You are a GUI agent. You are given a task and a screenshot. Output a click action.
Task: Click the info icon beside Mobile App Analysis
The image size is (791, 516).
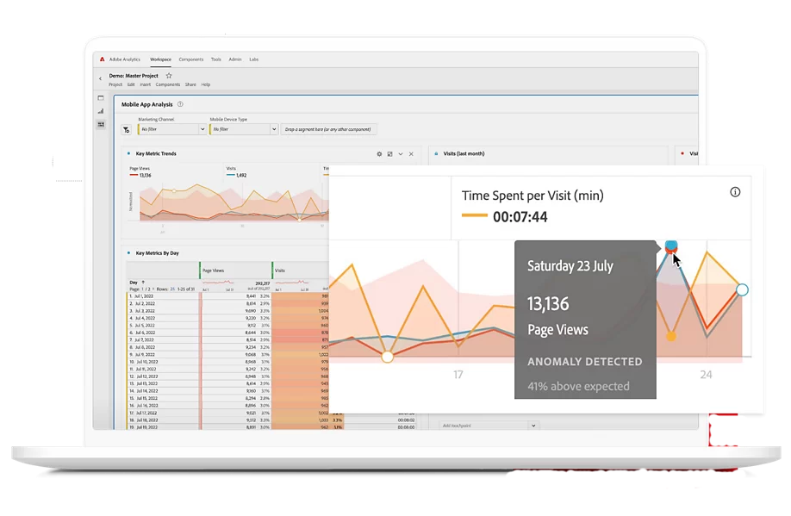point(181,104)
